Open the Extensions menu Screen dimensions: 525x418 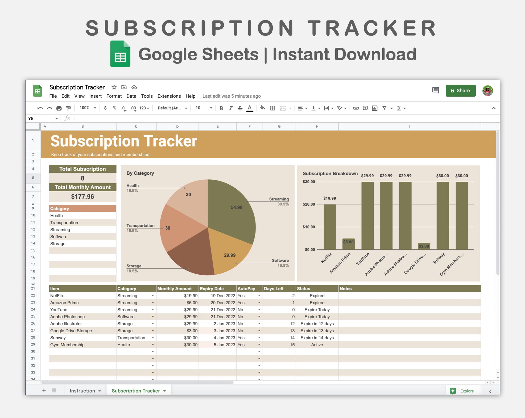169,96
